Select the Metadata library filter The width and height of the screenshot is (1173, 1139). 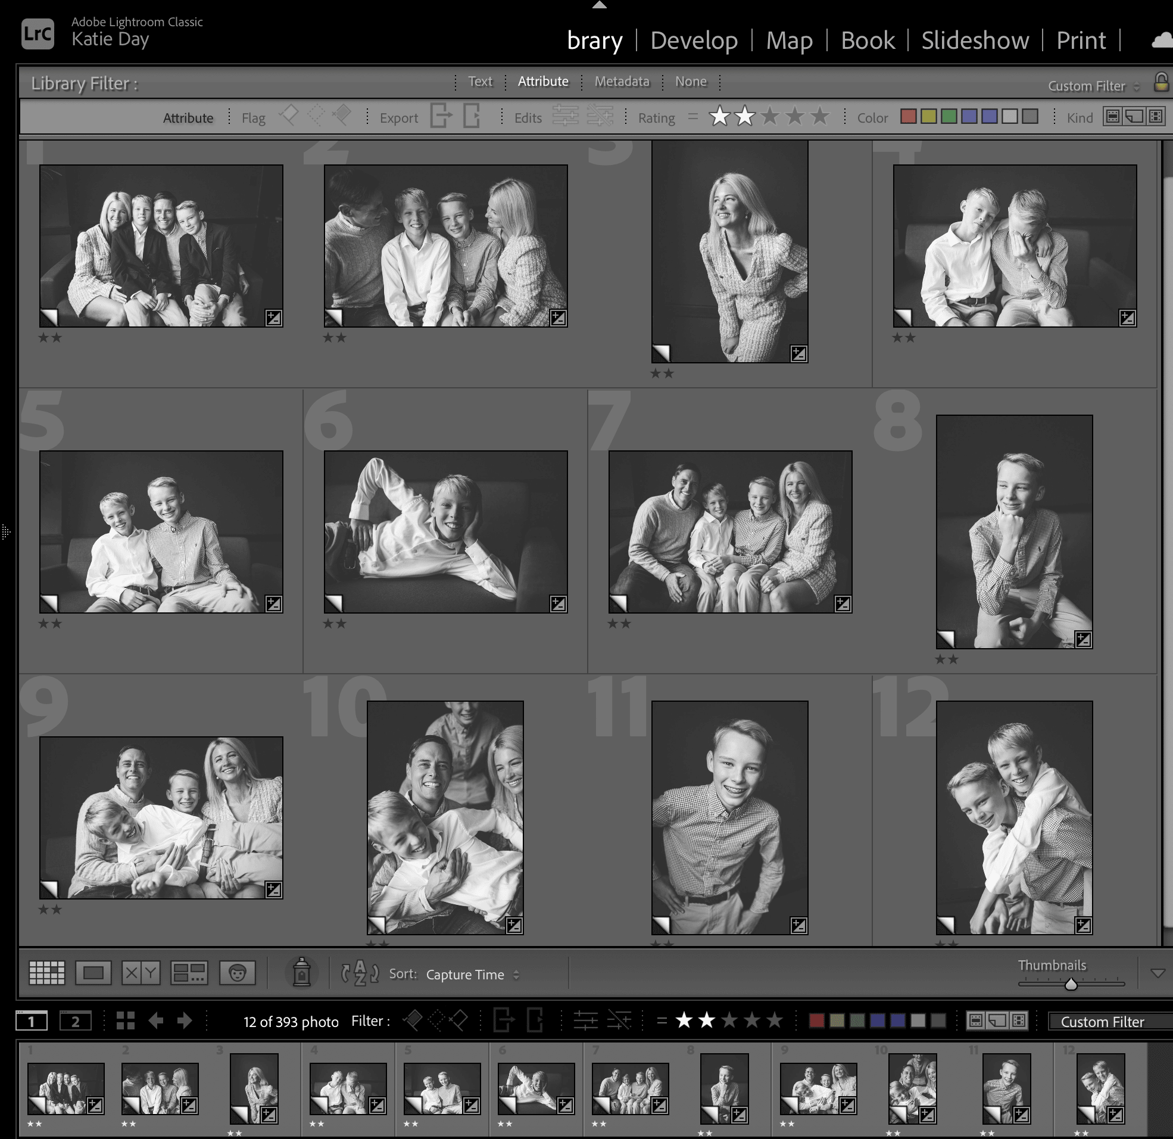pos(621,82)
